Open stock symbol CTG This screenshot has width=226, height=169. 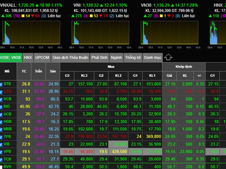8,91
